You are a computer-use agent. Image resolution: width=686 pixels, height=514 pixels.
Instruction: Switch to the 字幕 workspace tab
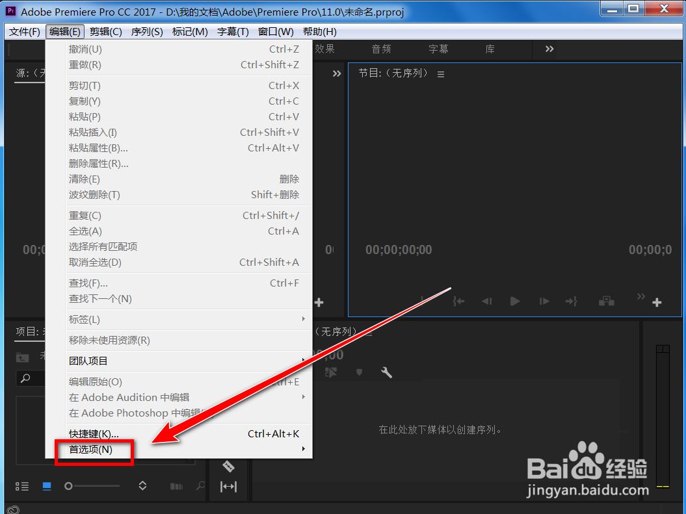pyautogui.click(x=438, y=49)
